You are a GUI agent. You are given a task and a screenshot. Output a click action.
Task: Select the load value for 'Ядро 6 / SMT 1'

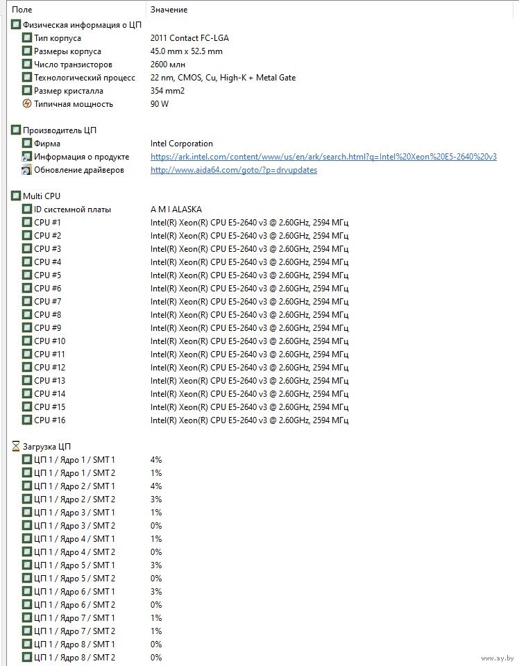tap(156, 591)
